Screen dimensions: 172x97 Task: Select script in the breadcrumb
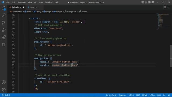[47, 12]
